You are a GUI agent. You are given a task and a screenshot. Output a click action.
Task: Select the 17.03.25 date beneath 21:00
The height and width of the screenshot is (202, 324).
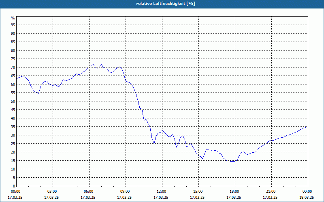click(x=270, y=198)
